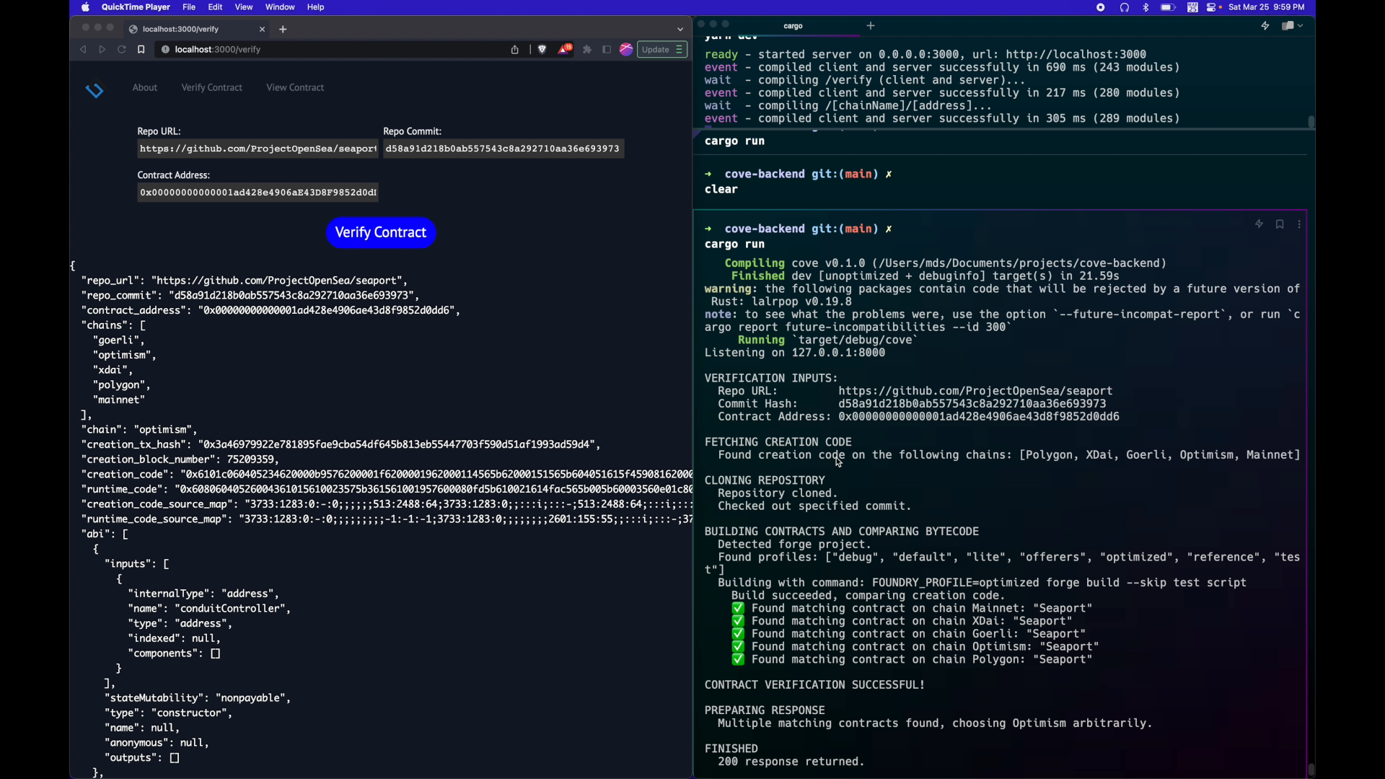Bookmark the cargo run terminal block
This screenshot has width=1385, height=779.
click(x=1280, y=224)
